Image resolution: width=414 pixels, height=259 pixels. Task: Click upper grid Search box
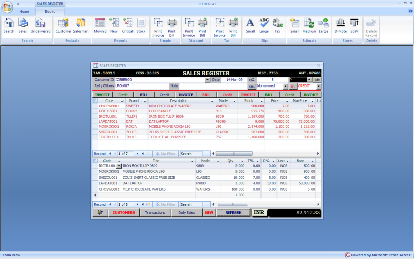(x=191, y=153)
